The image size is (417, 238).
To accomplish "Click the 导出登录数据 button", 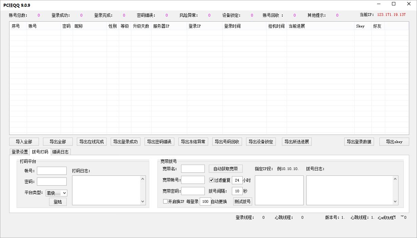I will click(359, 142).
